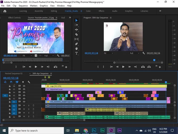Viewport: 178px width, 134px height.
Task: Select the Slip tool
Action: 76,39
